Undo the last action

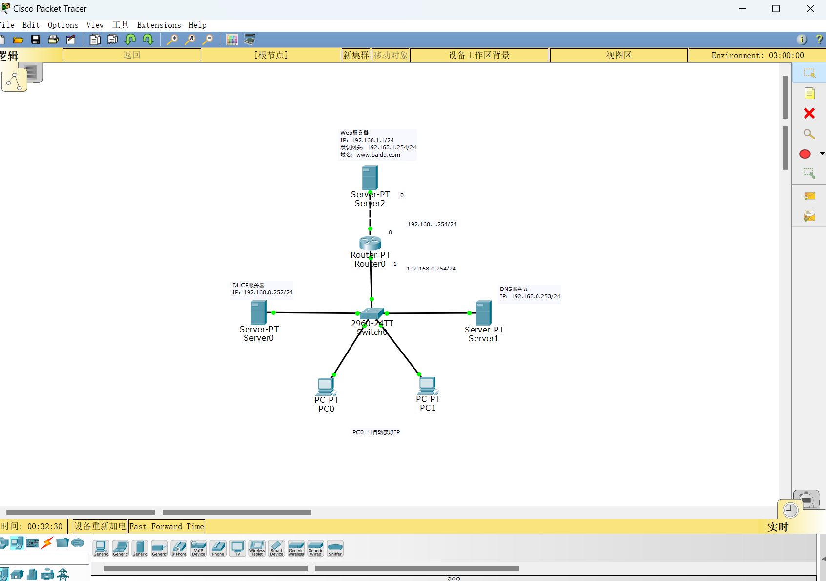pos(130,40)
